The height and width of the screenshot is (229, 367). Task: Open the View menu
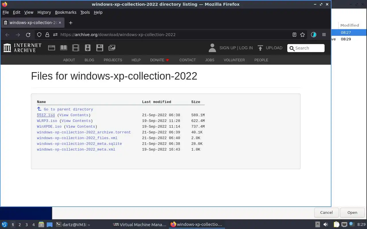(x=29, y=12)
